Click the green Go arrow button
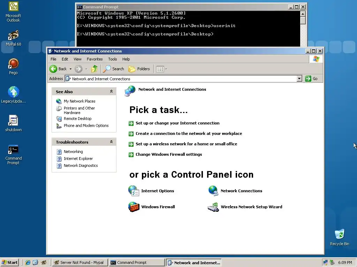The width and height of the screenshot is (357, 267). point(308,79)
